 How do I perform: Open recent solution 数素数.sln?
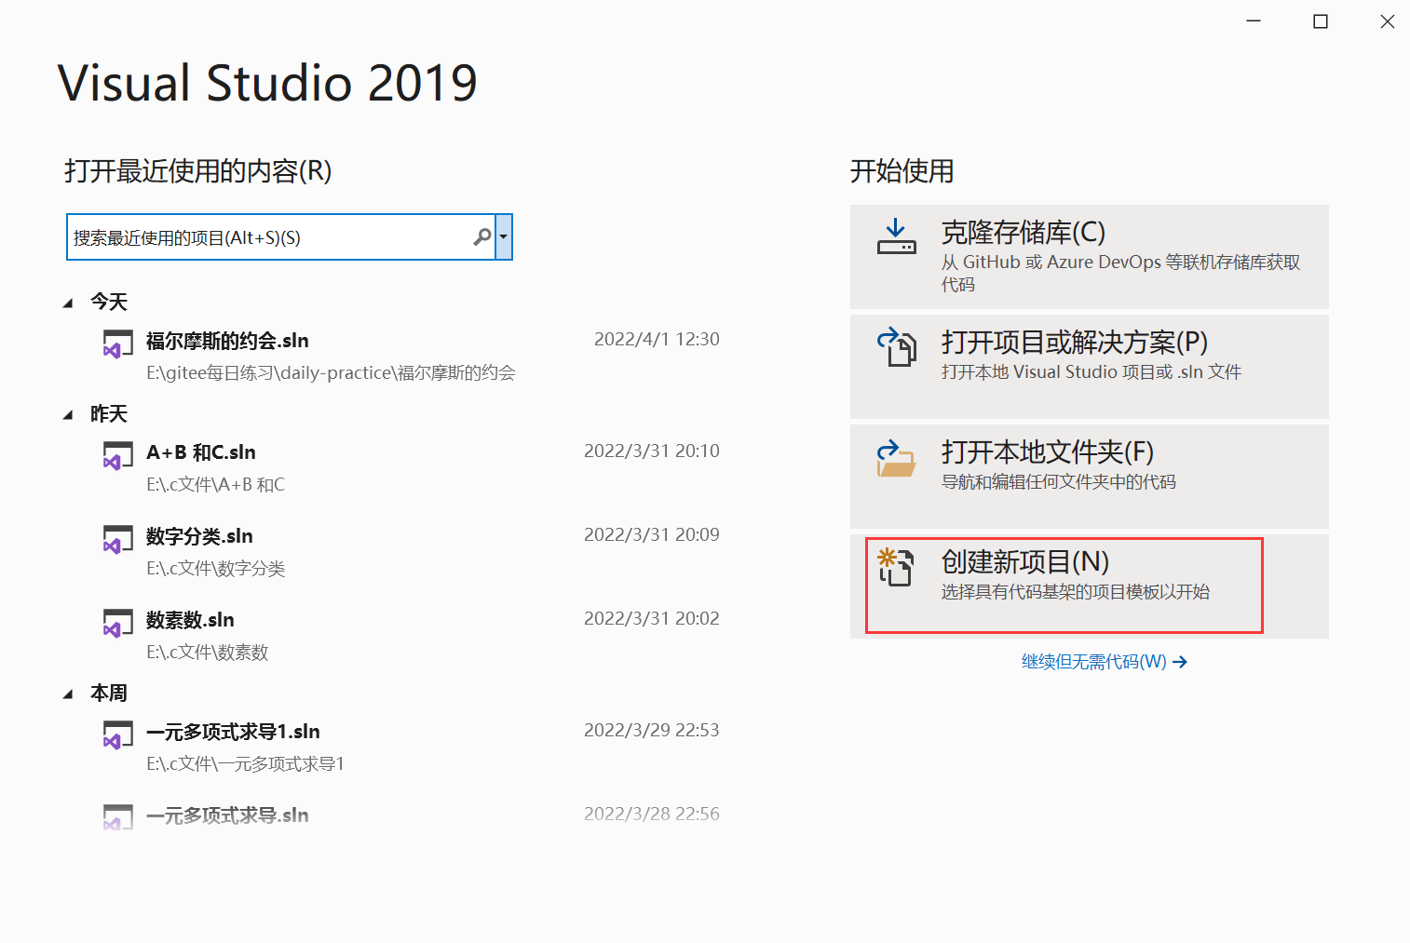click(190, 620)
